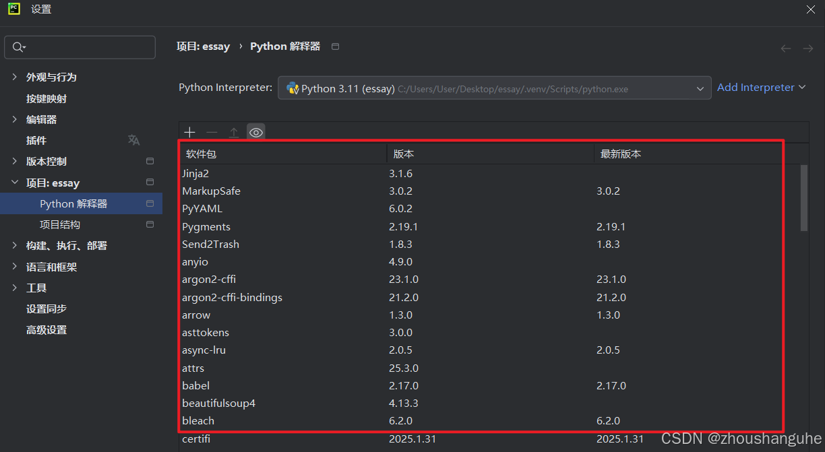Select the argon2-cffi-bindings package row

click(489, 297)
